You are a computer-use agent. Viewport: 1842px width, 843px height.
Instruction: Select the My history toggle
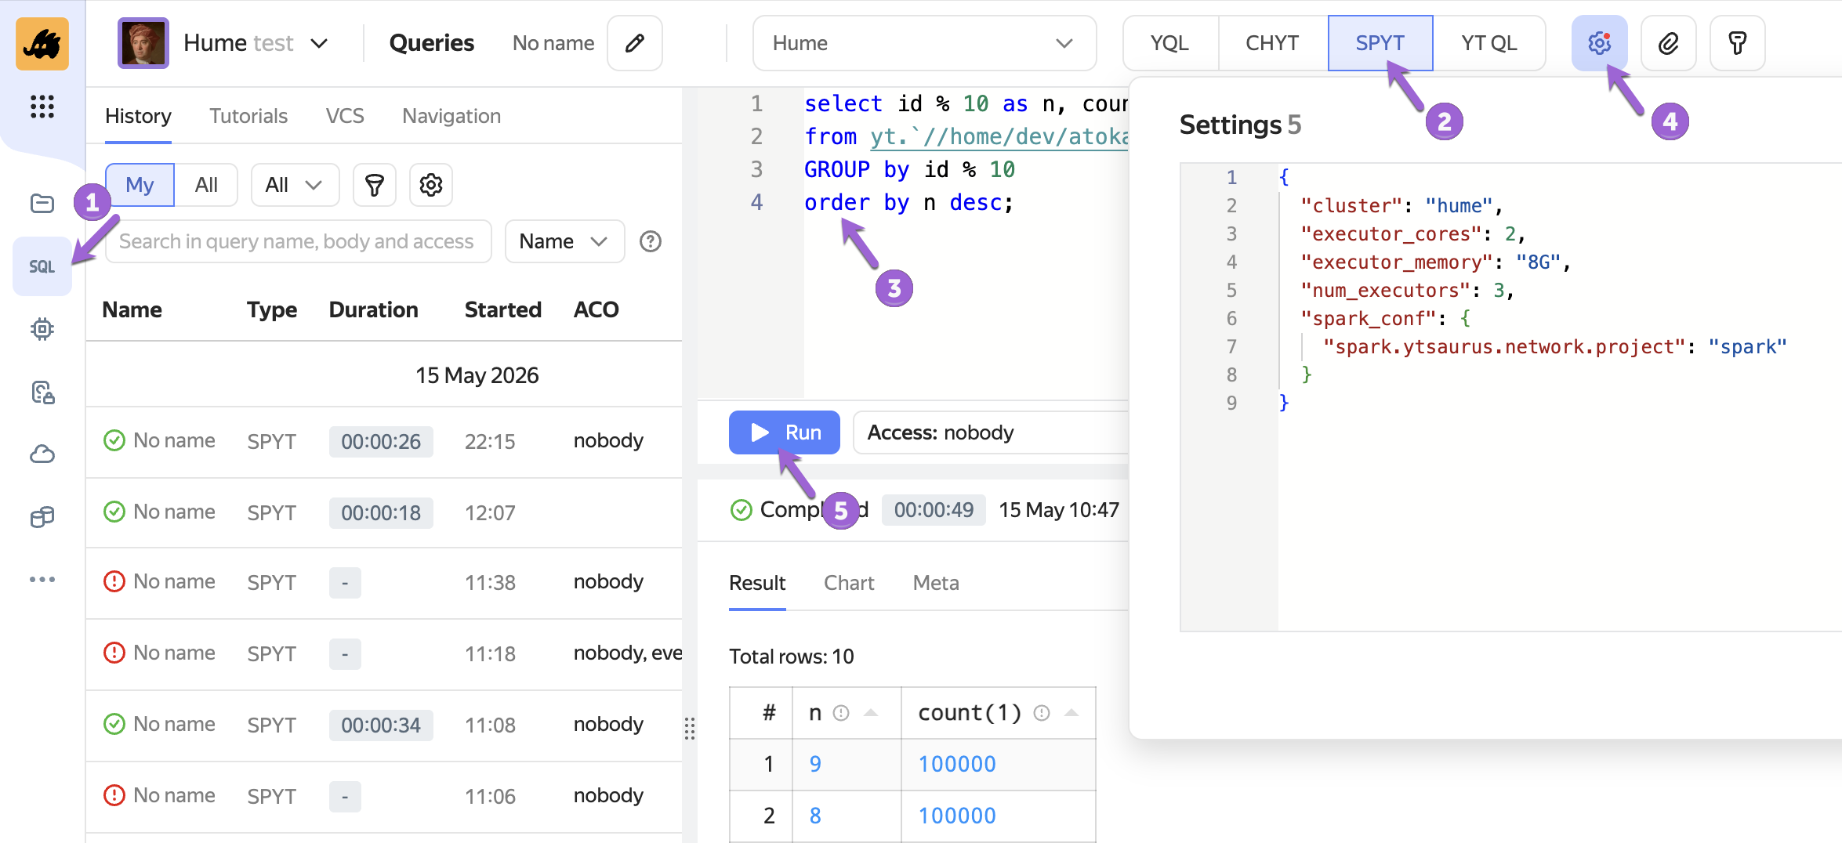click(x=140, y=185)
